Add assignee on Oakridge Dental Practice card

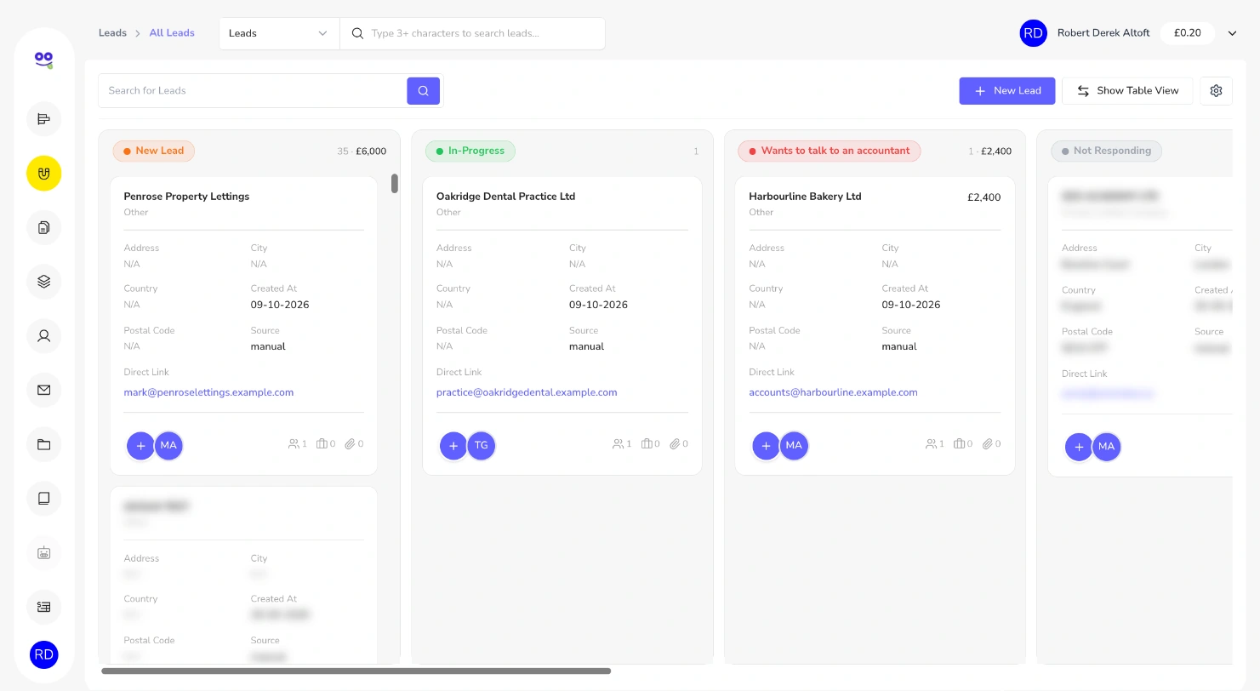coord(453,445)
